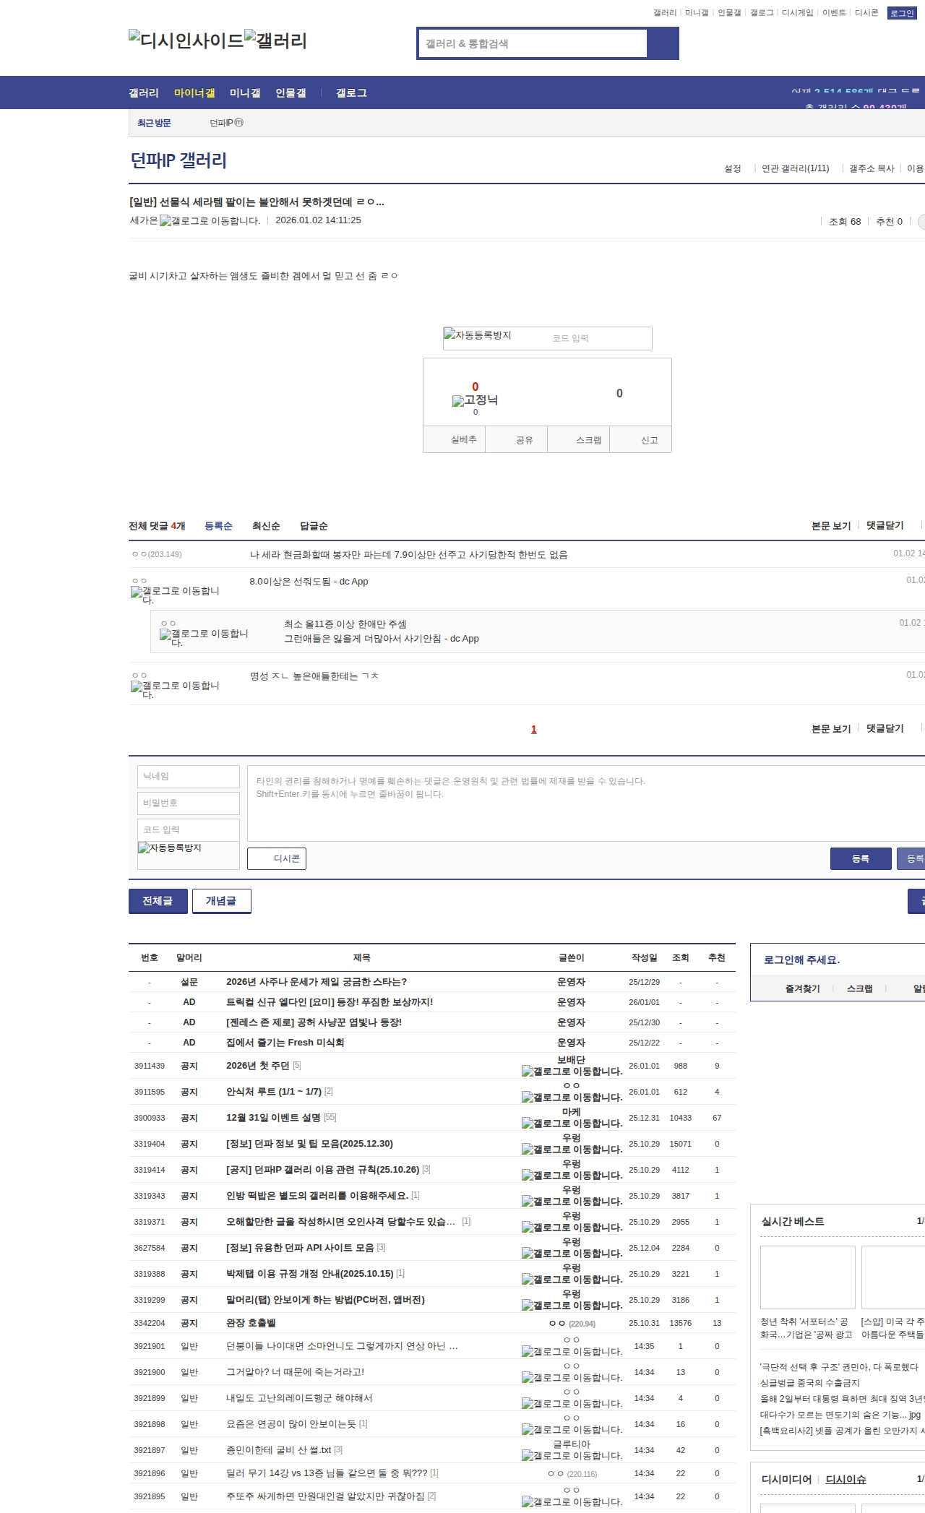Click the 닉네임 input field
The image size is (925, 1513).
(189, 777)
